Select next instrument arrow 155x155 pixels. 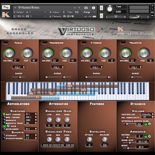click(x=79, y=8)
